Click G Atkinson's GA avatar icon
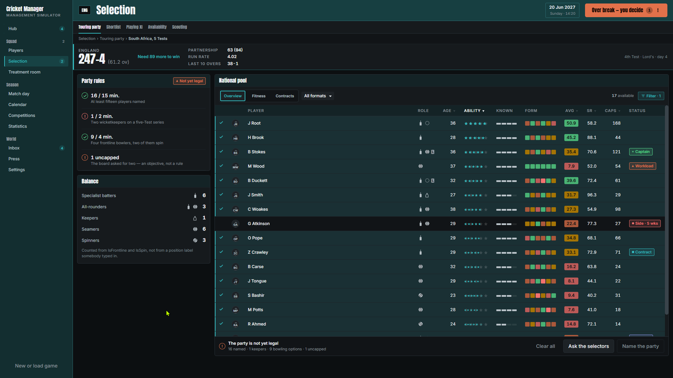Viewport: 673px width, 378px height. 236,224
